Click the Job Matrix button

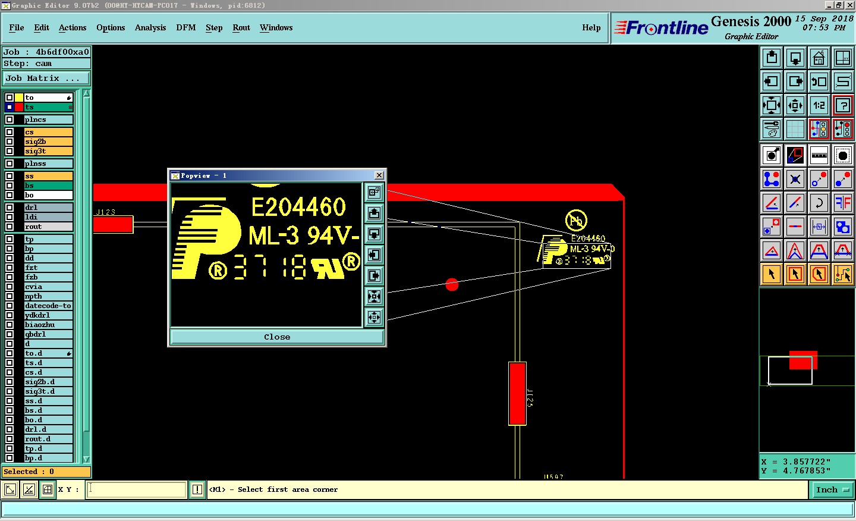(46, 78)
